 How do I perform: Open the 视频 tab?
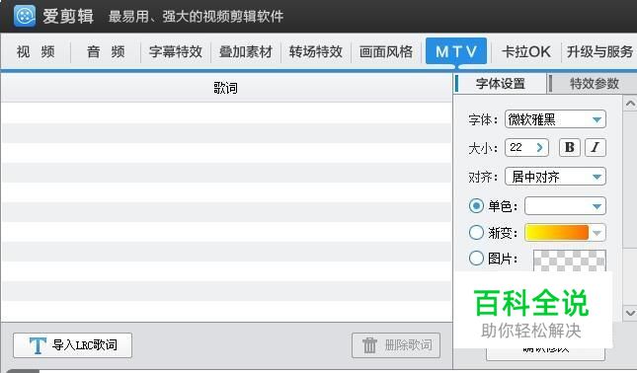(36, 52)
